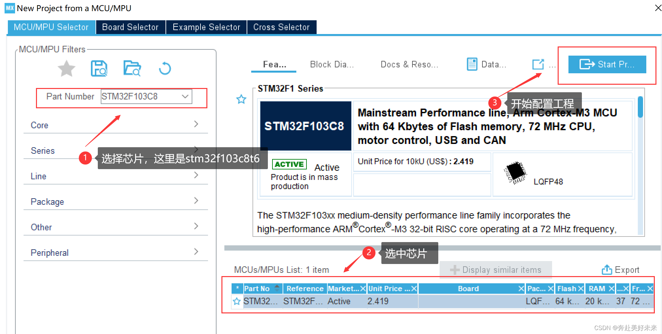The height and width of the screenshot is (334, 662).
Task: Click the Reference column header
Action: click(305, 289)
